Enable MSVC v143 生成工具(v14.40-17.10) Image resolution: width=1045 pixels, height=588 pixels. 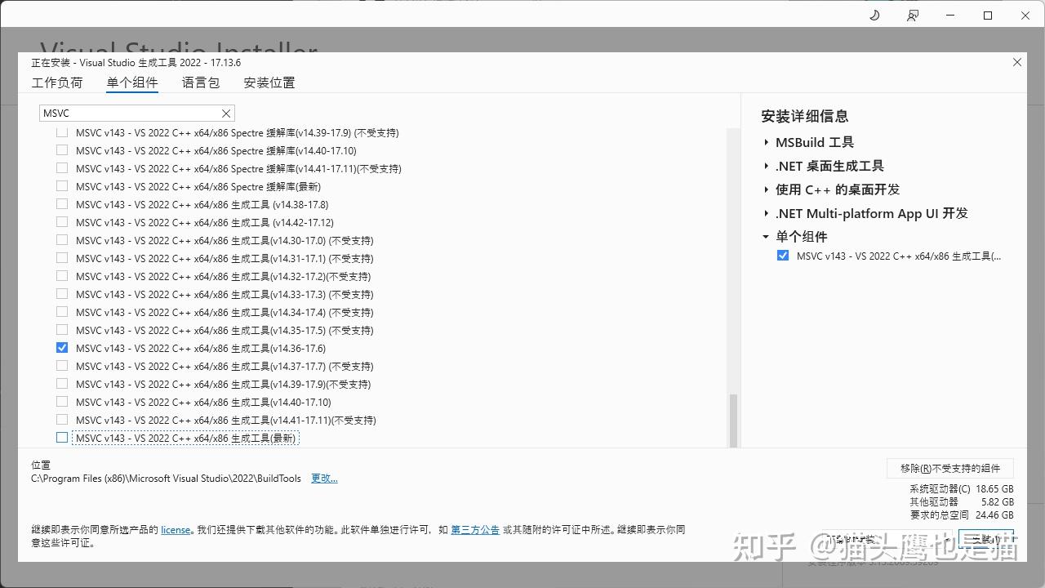tap(61, 401)
